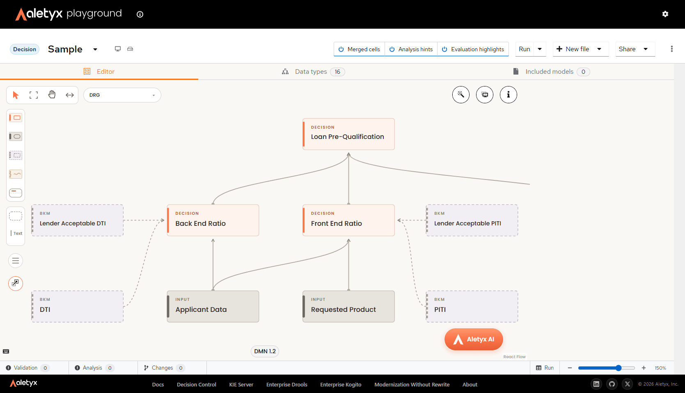Image resolution: width=685 pixels, height=393 pixels.
Task: Open the settings gear icon
Action: click(665, 14)
